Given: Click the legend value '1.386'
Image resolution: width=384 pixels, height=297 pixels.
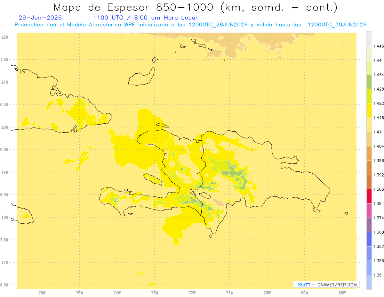Looking at the screenshot, I should (379, 189).
